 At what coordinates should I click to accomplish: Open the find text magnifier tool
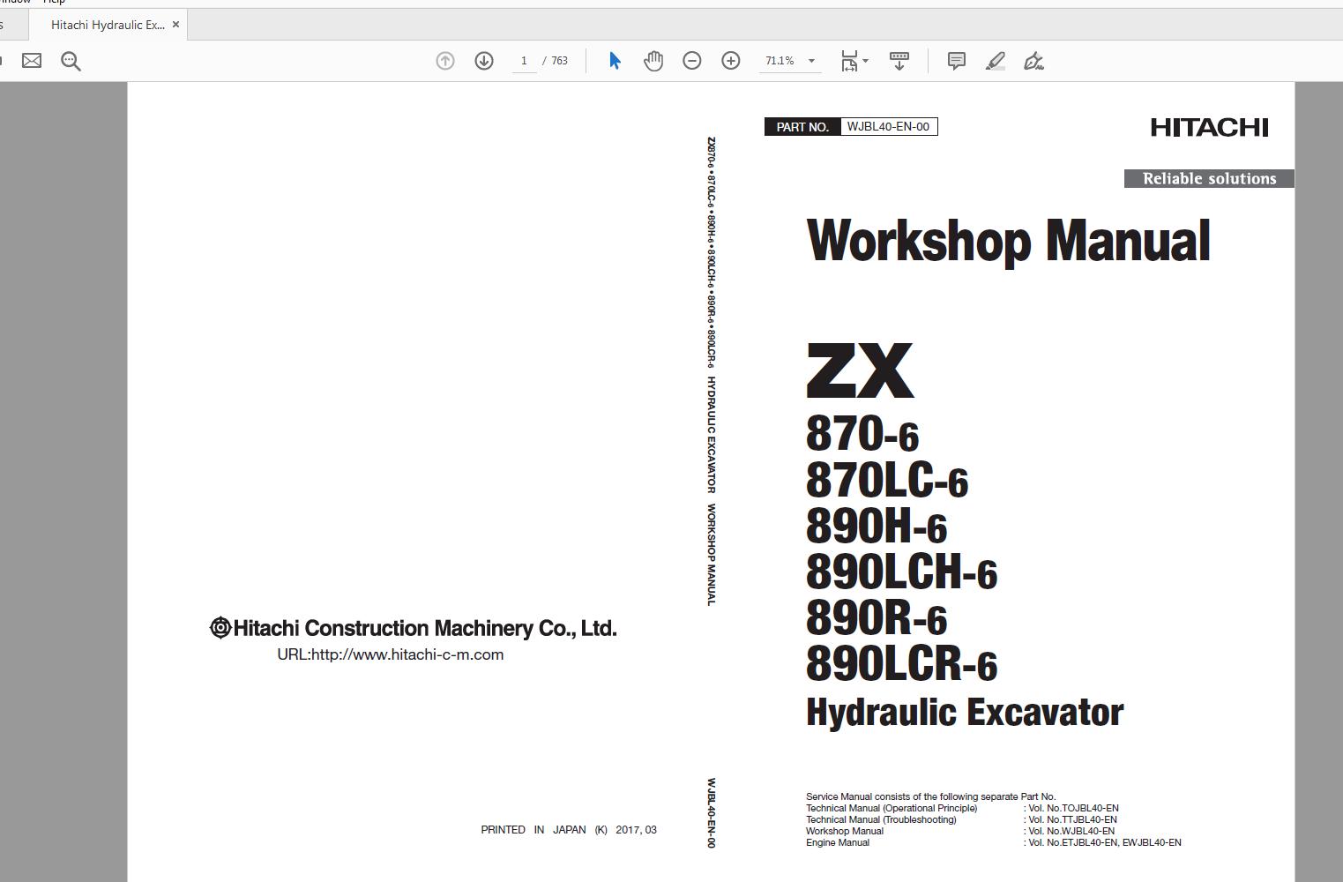point(71,61)
